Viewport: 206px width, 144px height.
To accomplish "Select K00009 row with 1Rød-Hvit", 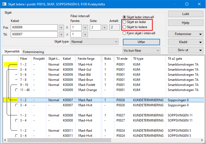I will [x=104, y=65].
